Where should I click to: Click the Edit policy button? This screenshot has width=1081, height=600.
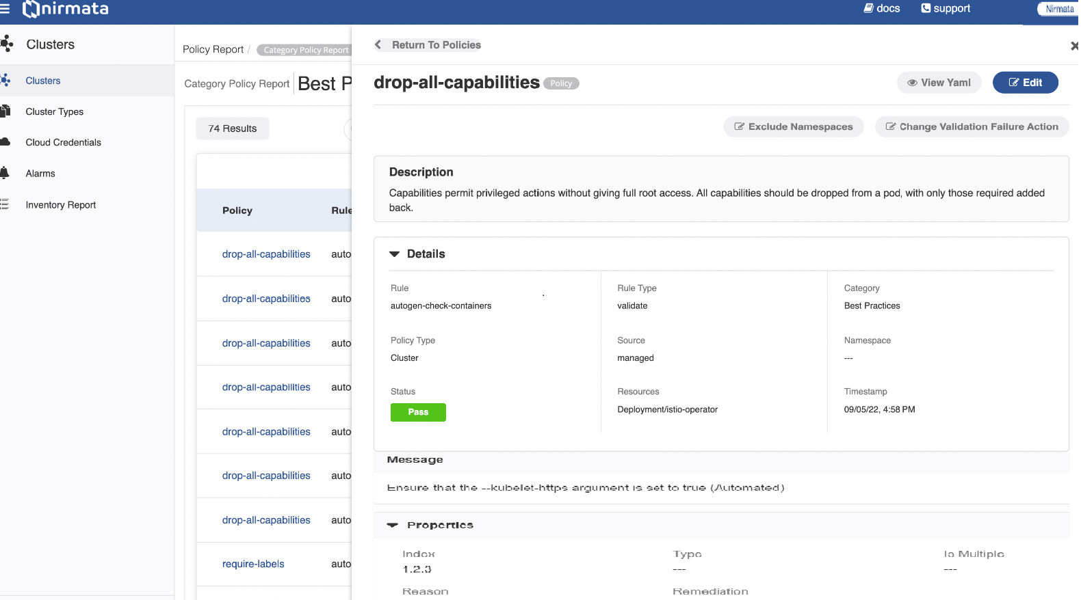1025,83
